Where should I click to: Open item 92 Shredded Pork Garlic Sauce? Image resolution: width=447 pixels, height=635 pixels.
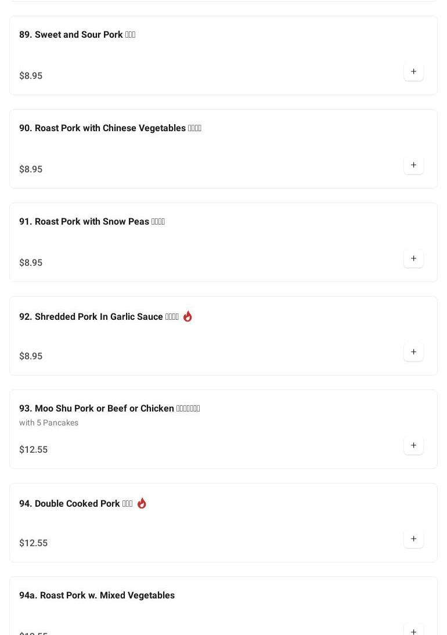pyautogui.click(x=99, y=317)
